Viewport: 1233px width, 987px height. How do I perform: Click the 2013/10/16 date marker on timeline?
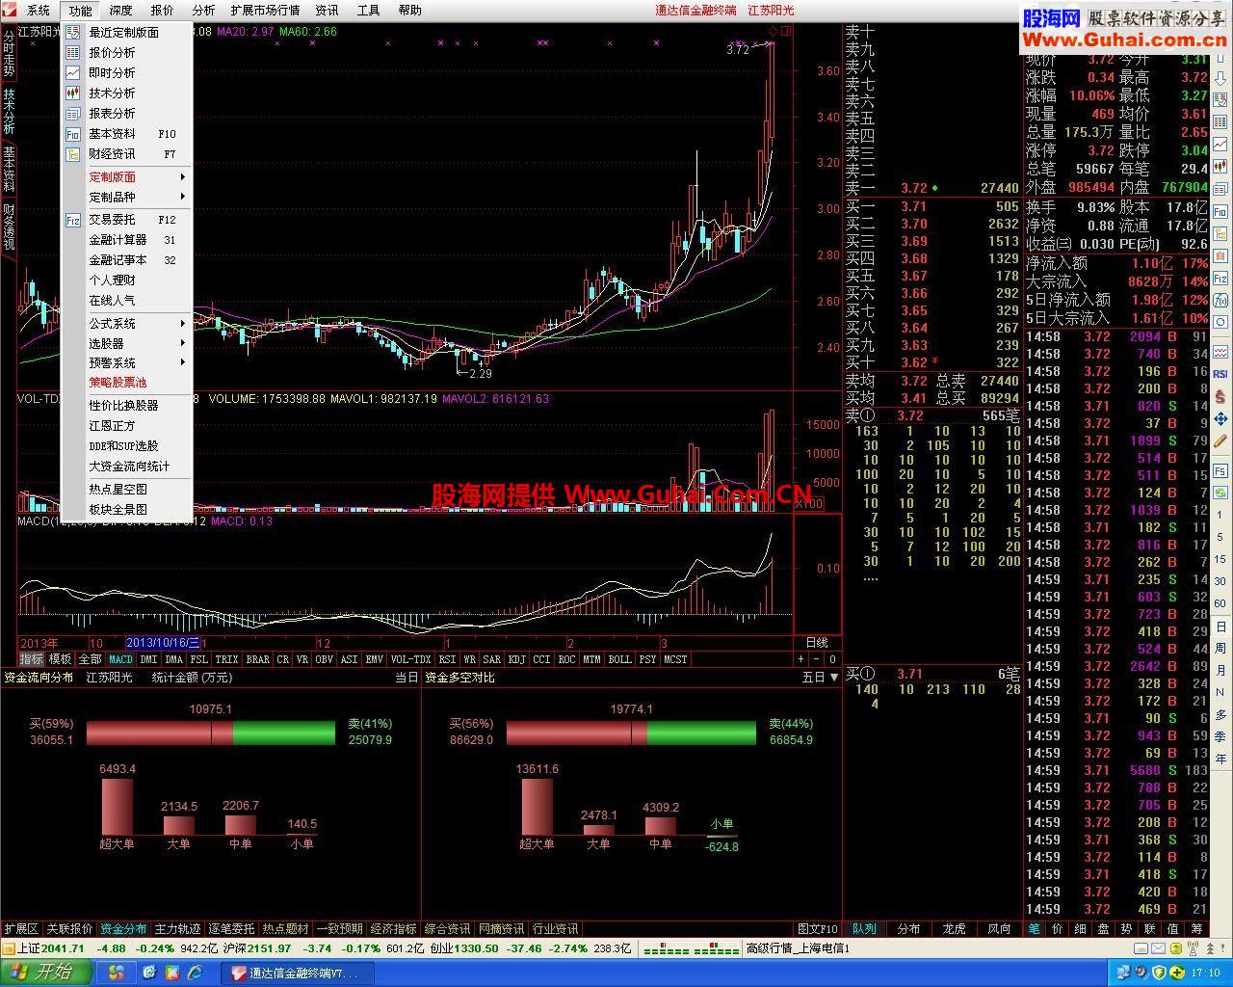163,643
